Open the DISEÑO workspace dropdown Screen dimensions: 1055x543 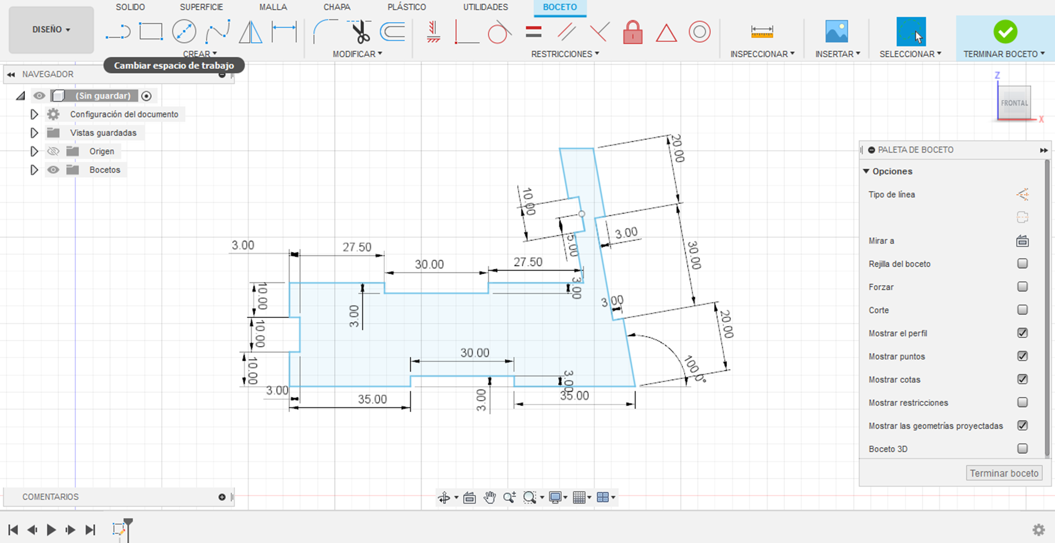point(51,30)
